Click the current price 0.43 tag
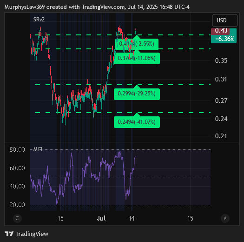Viewport: 244px width, 242px height. point(220,31)
